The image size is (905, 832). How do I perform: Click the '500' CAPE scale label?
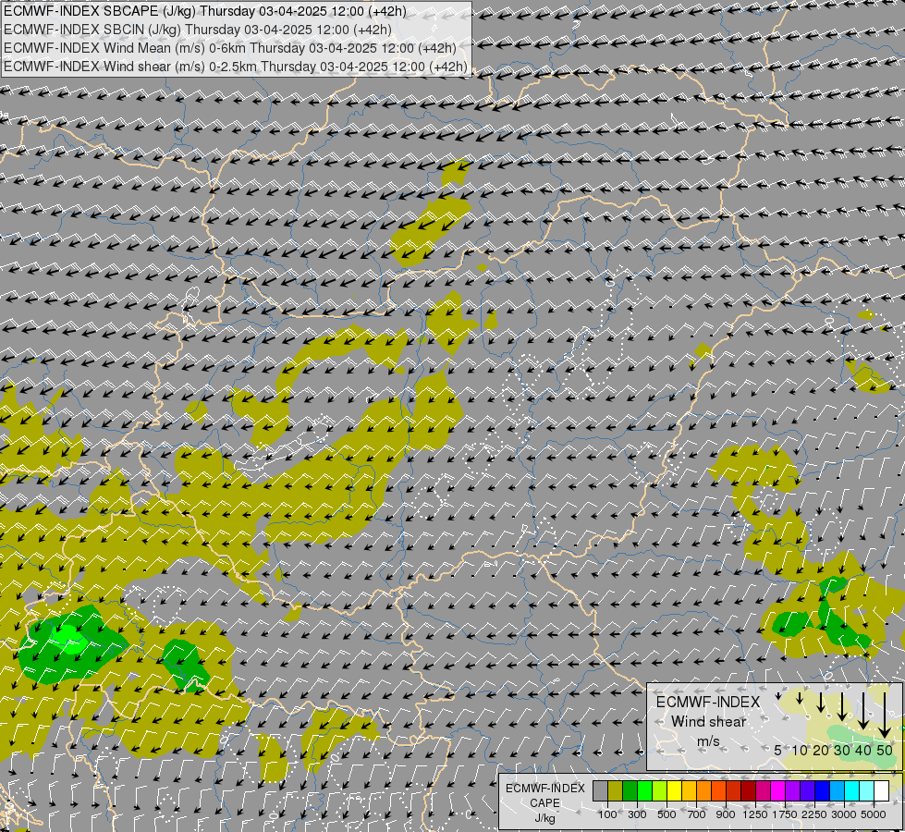pyautogui.click(x=667, y=814)
